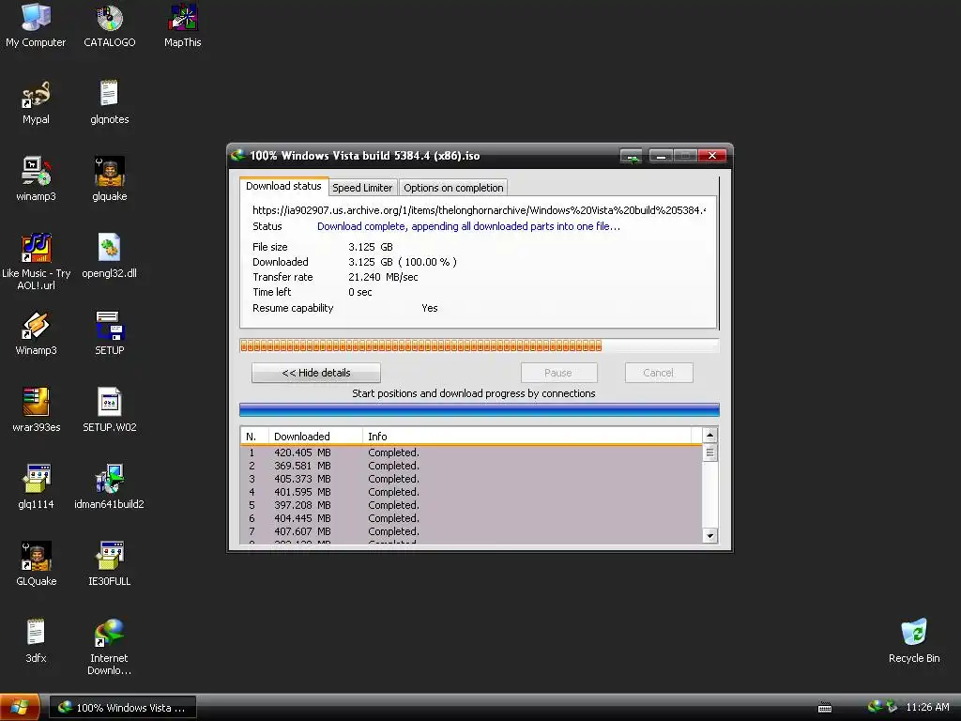Click the connections list scrollbar thumb
961x721 pixels.
pos(709,453)
